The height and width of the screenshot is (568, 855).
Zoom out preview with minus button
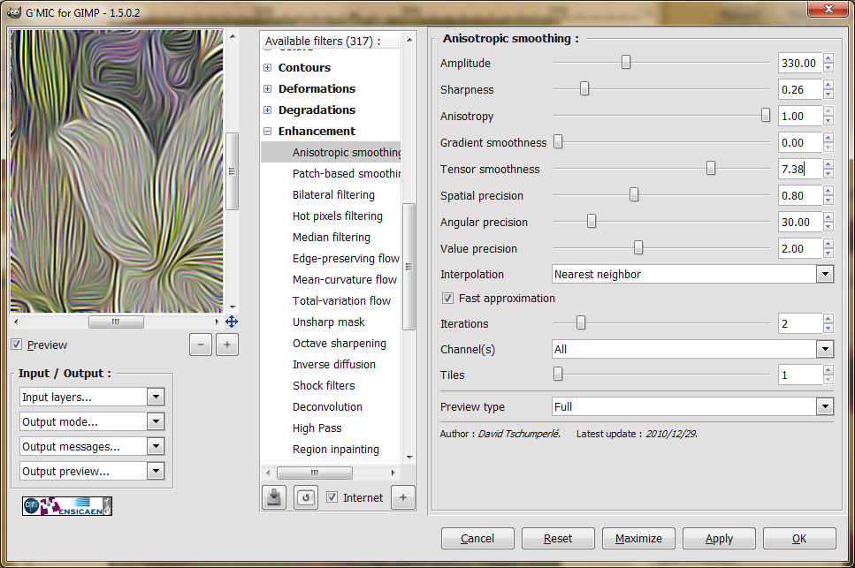(x=201, y=345)
